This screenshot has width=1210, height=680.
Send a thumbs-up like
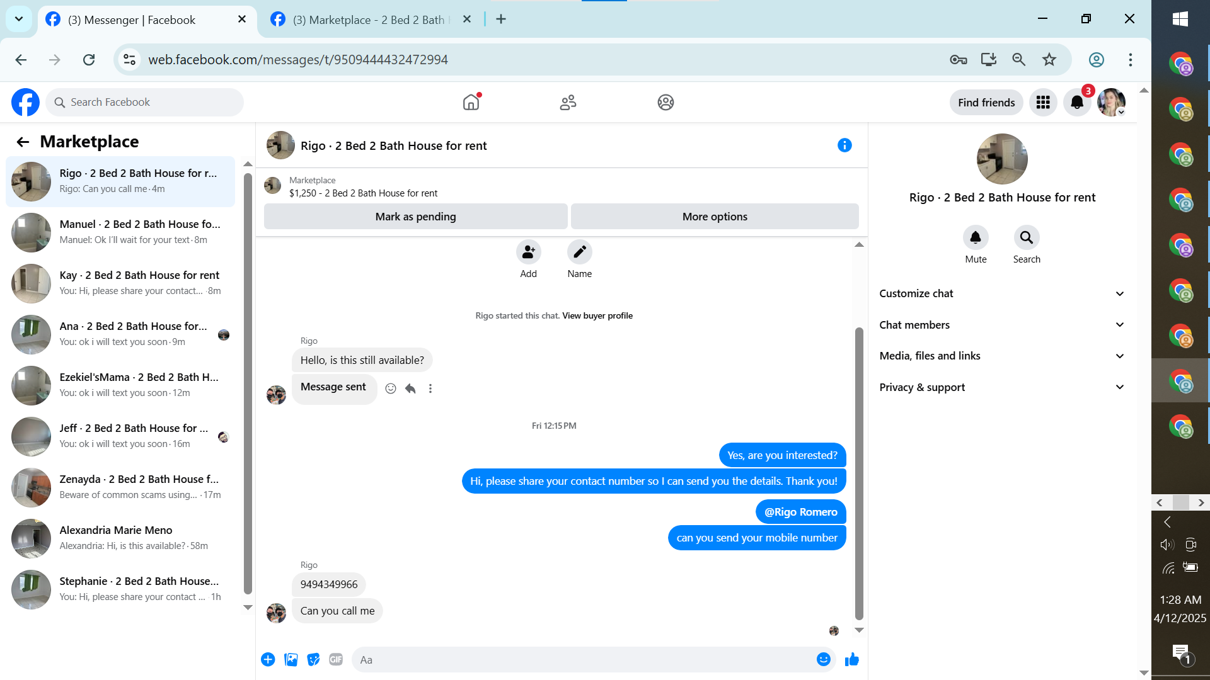pos(851,659)
